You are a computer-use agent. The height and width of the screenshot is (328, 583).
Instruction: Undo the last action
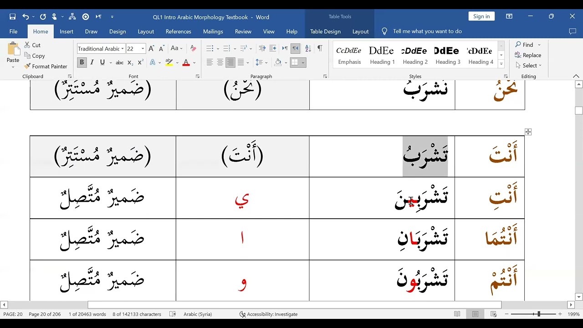point(26,17)
